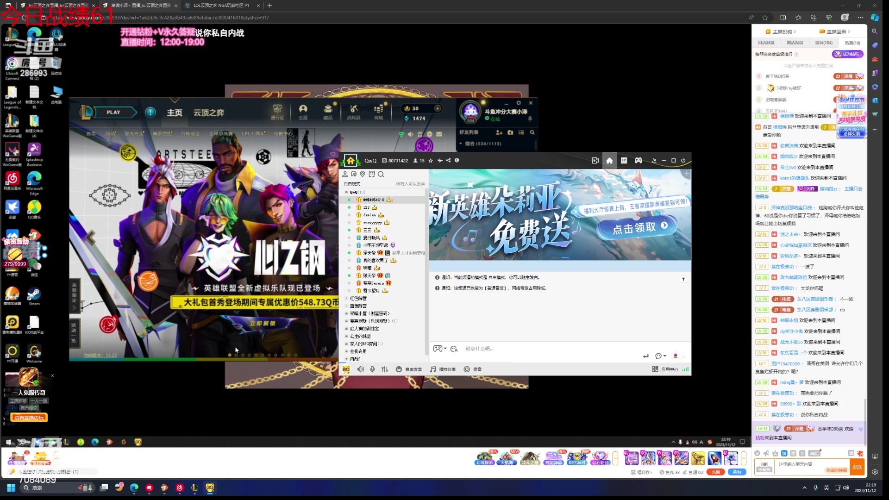The height and width of the screenshot is (500, 889).
Task: Open YY 应用中心 app center
Action: (x=665, y=369)
